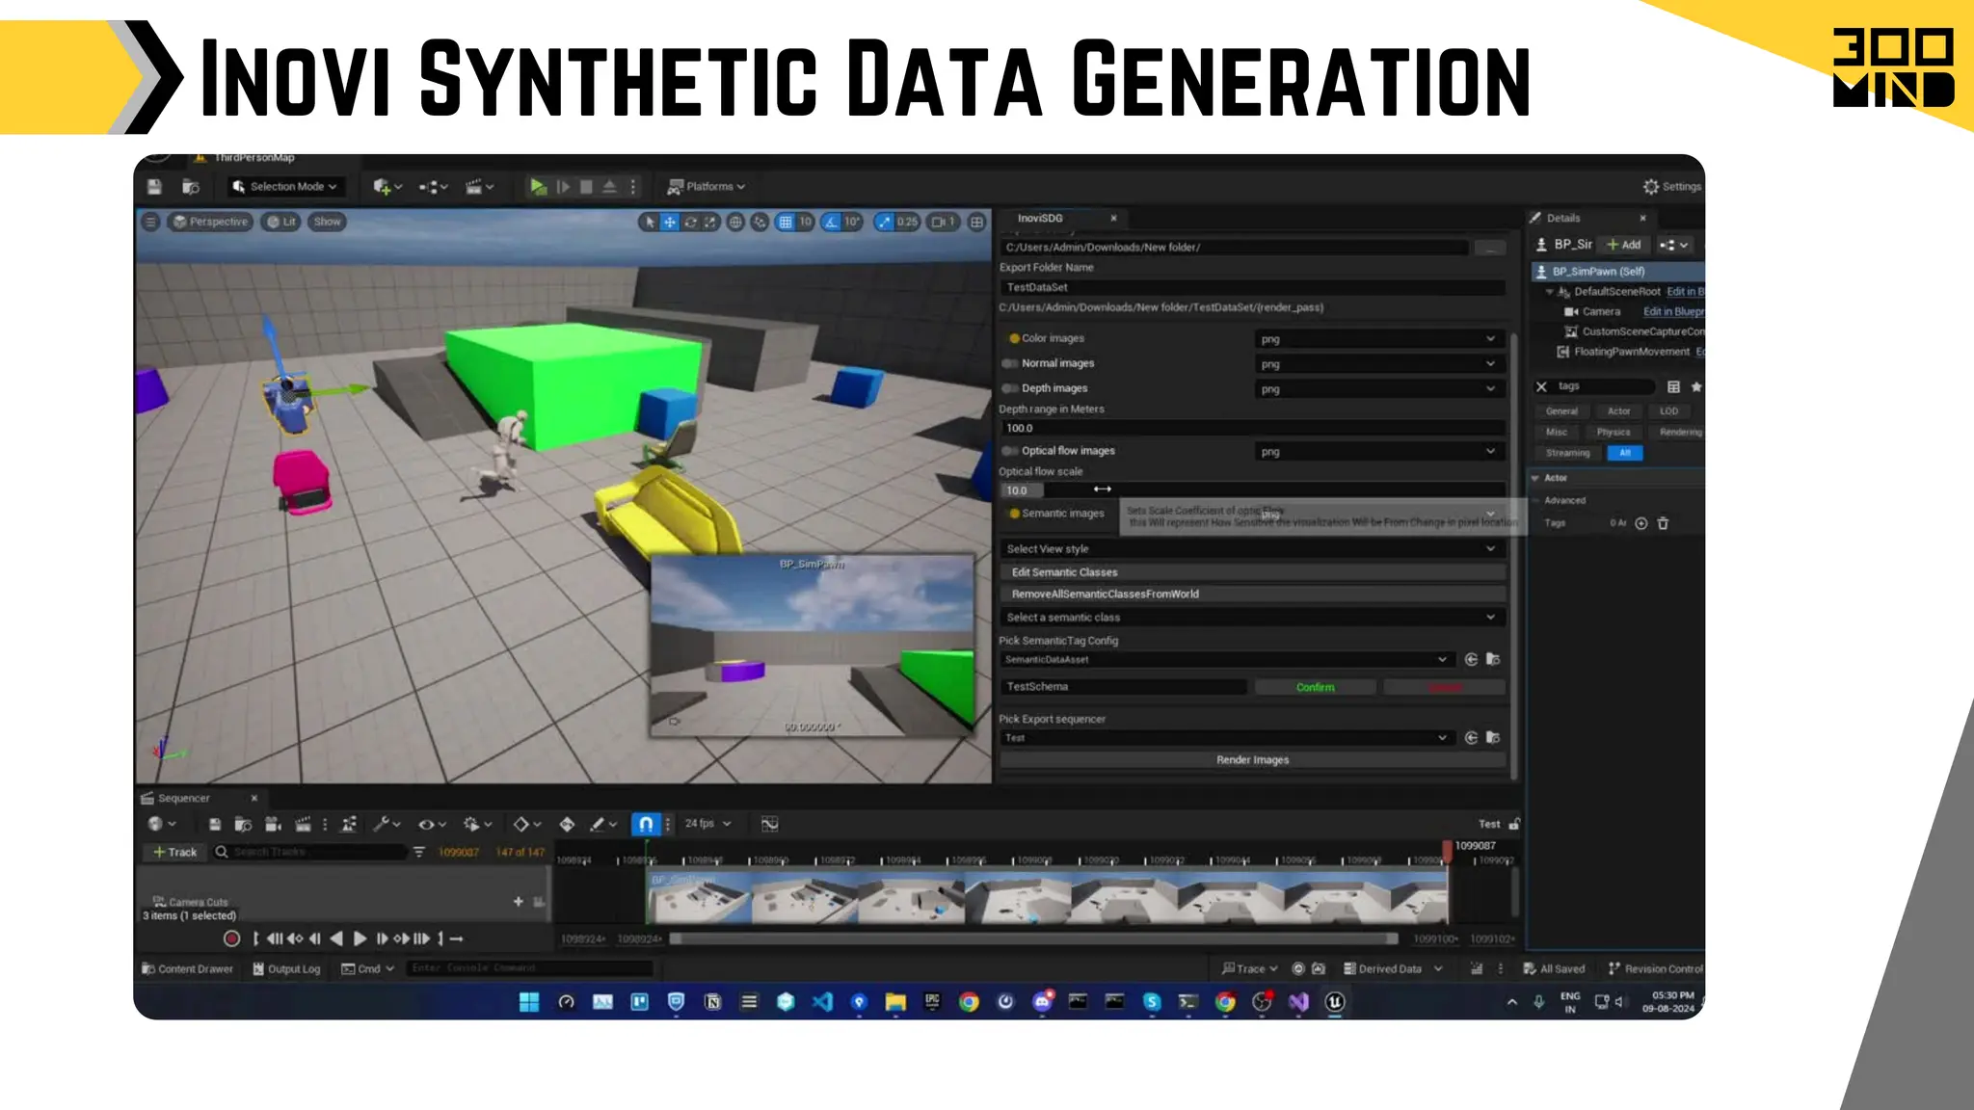Open camera speed setting
Screen dimensions: 1974x1110
[x=944, y=222]
